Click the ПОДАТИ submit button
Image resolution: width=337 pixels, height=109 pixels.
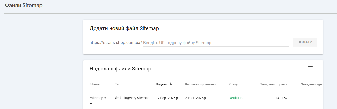[305, 42]
